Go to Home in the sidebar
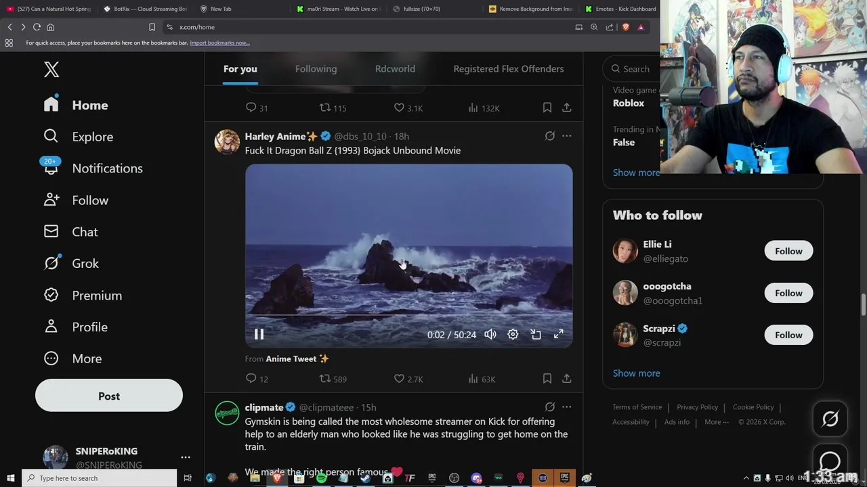Viewport: 867px width, 487px height. coord(76,105)
